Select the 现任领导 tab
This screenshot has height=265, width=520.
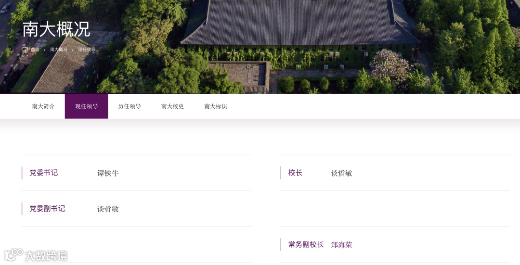pos(87,106)
